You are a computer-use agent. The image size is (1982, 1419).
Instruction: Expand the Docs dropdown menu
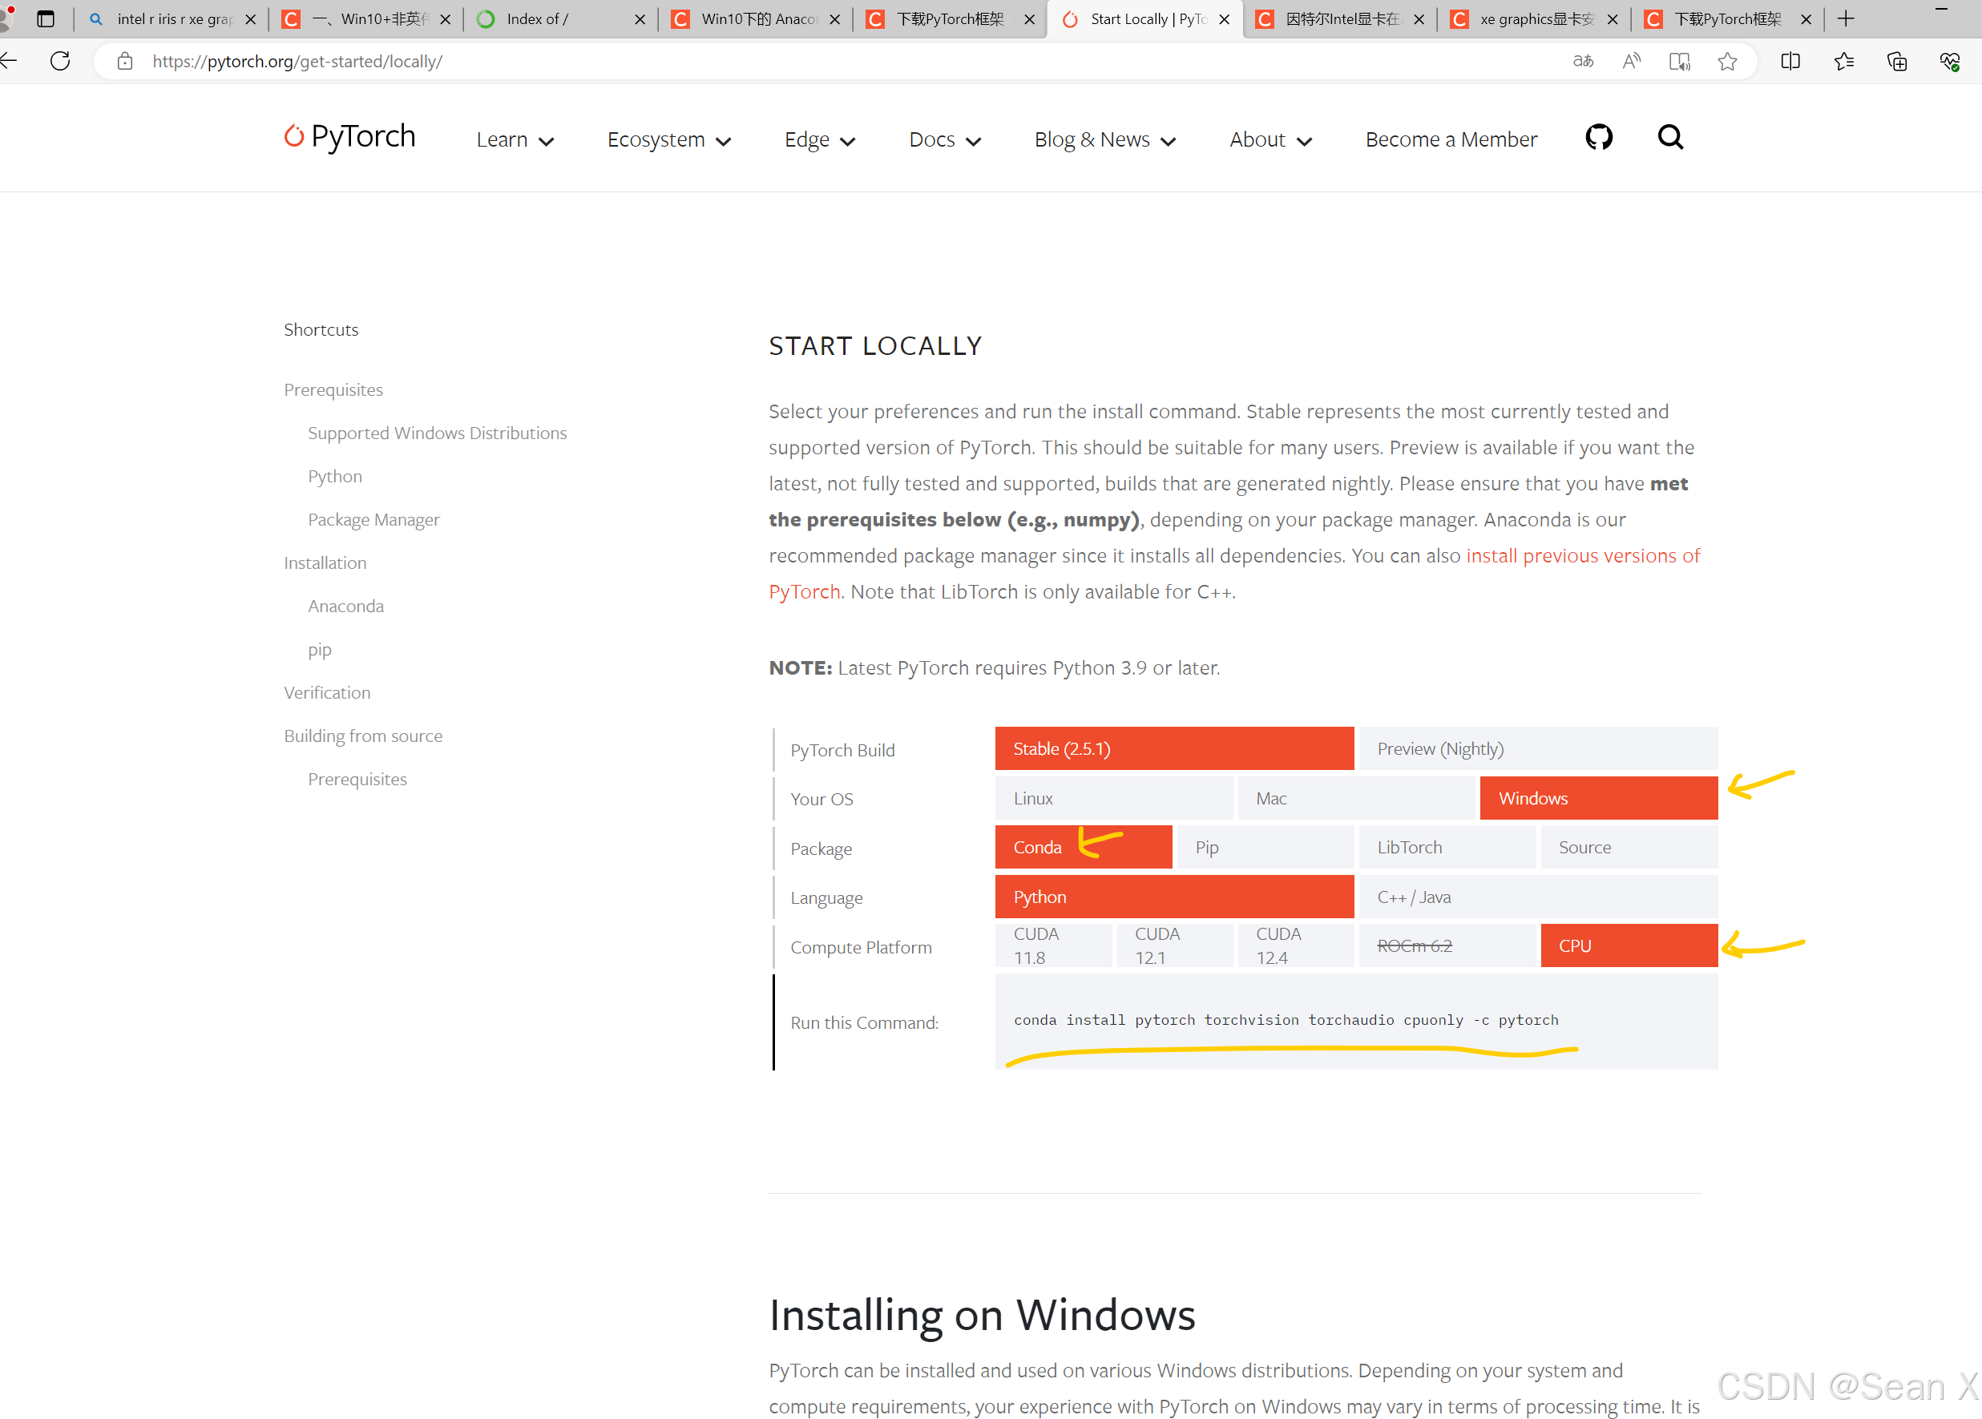945,139
